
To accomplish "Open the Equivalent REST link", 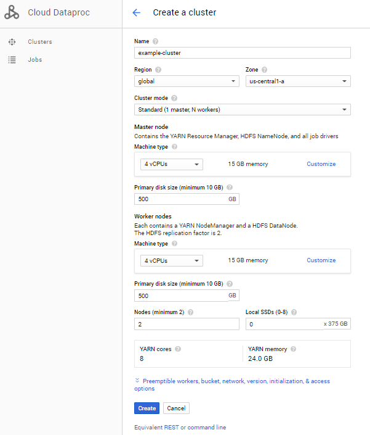I will tap(172, 427).
